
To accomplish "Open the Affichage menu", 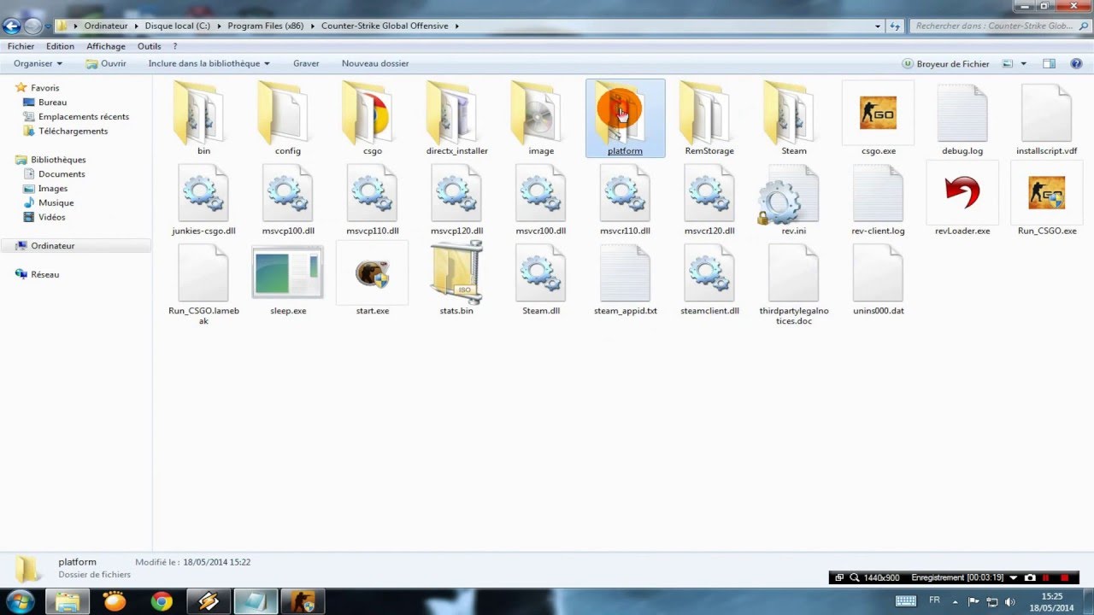I will pyautogui.click(x=106, y=46).
